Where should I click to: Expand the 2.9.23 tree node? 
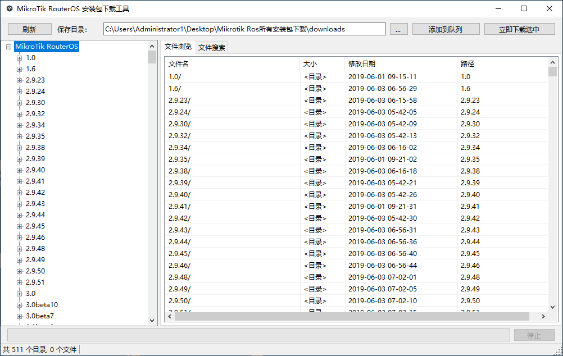point(20,80)
